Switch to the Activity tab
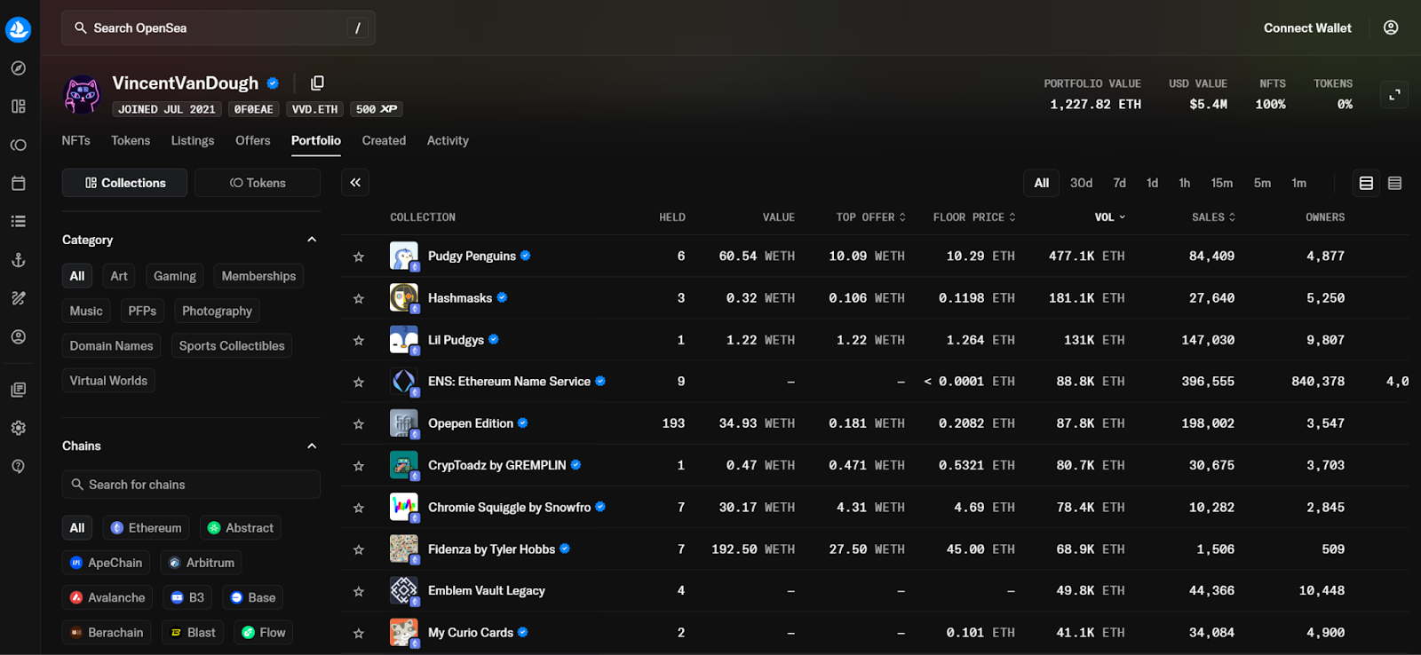The image size is (1421, 655). (x=447, y=140)
